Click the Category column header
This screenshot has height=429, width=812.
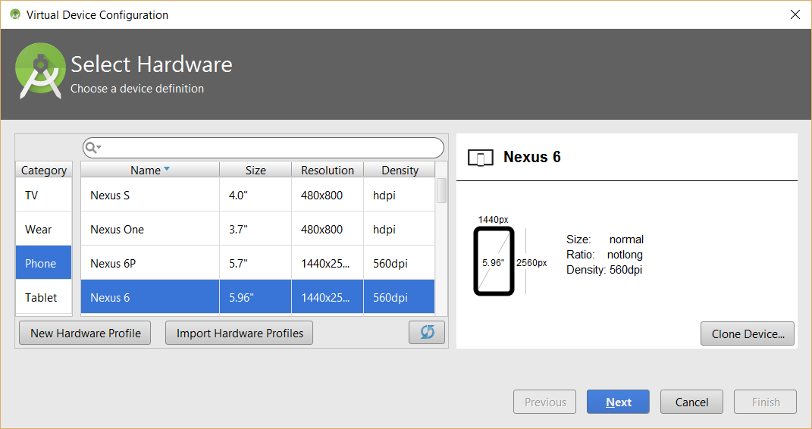point(43,170)
